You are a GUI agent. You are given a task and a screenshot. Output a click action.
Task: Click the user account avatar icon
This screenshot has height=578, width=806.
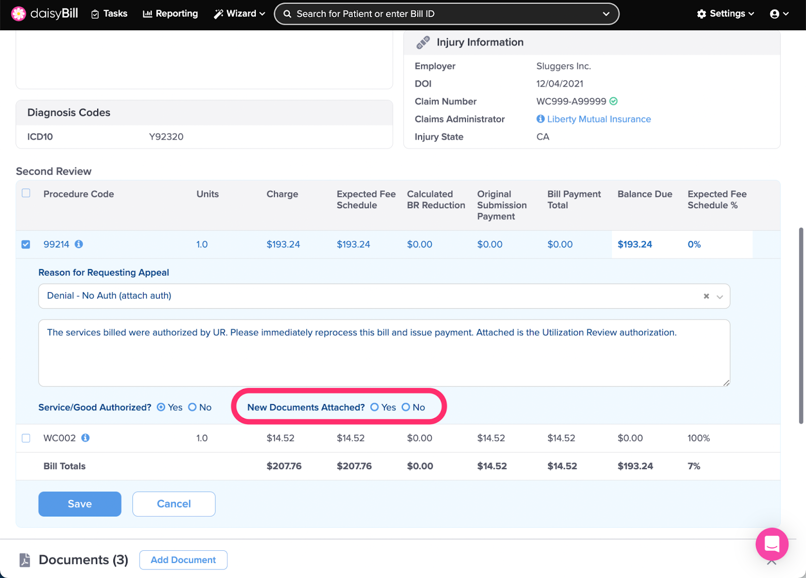tap(774, 14)
